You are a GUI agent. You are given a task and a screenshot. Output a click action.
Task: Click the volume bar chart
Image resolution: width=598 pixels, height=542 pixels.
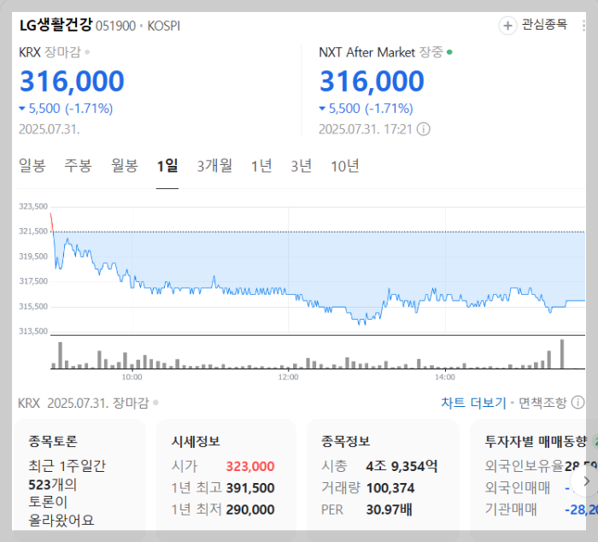point(318,353)
